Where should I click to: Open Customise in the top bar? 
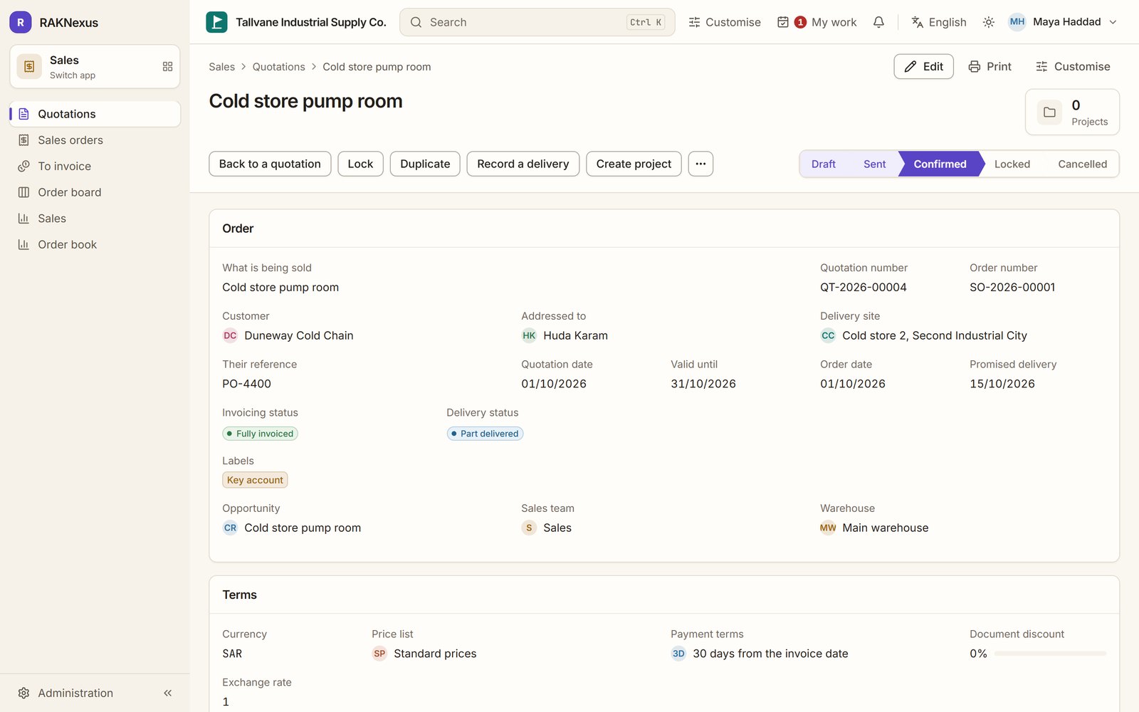coord(725,22)
